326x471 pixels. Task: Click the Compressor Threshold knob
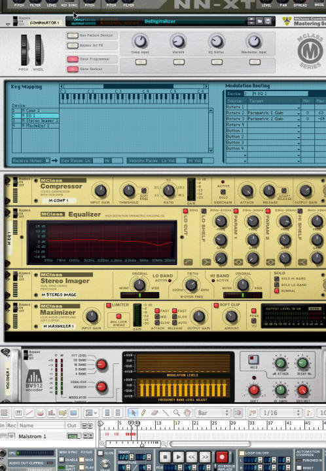(x=129, y=190)
